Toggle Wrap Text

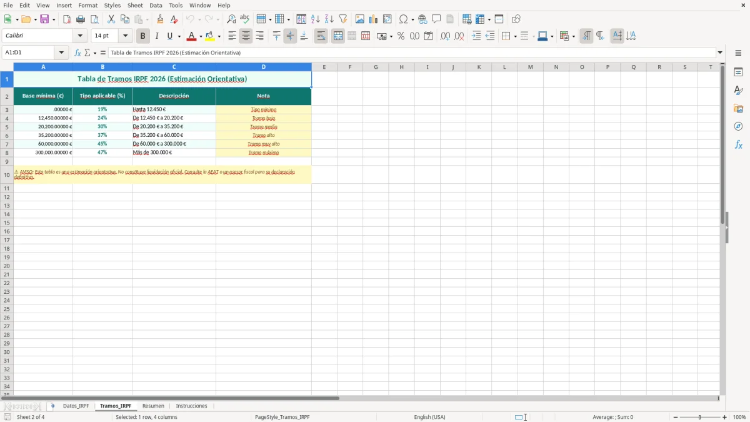pyautogui.click(x=321, y=36)
